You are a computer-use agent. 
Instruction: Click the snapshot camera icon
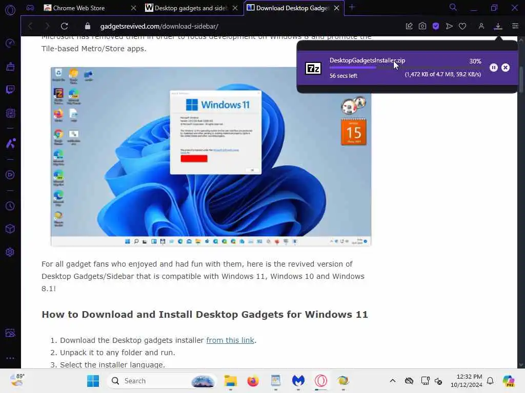pyautogui.click(x=422, y=26)
